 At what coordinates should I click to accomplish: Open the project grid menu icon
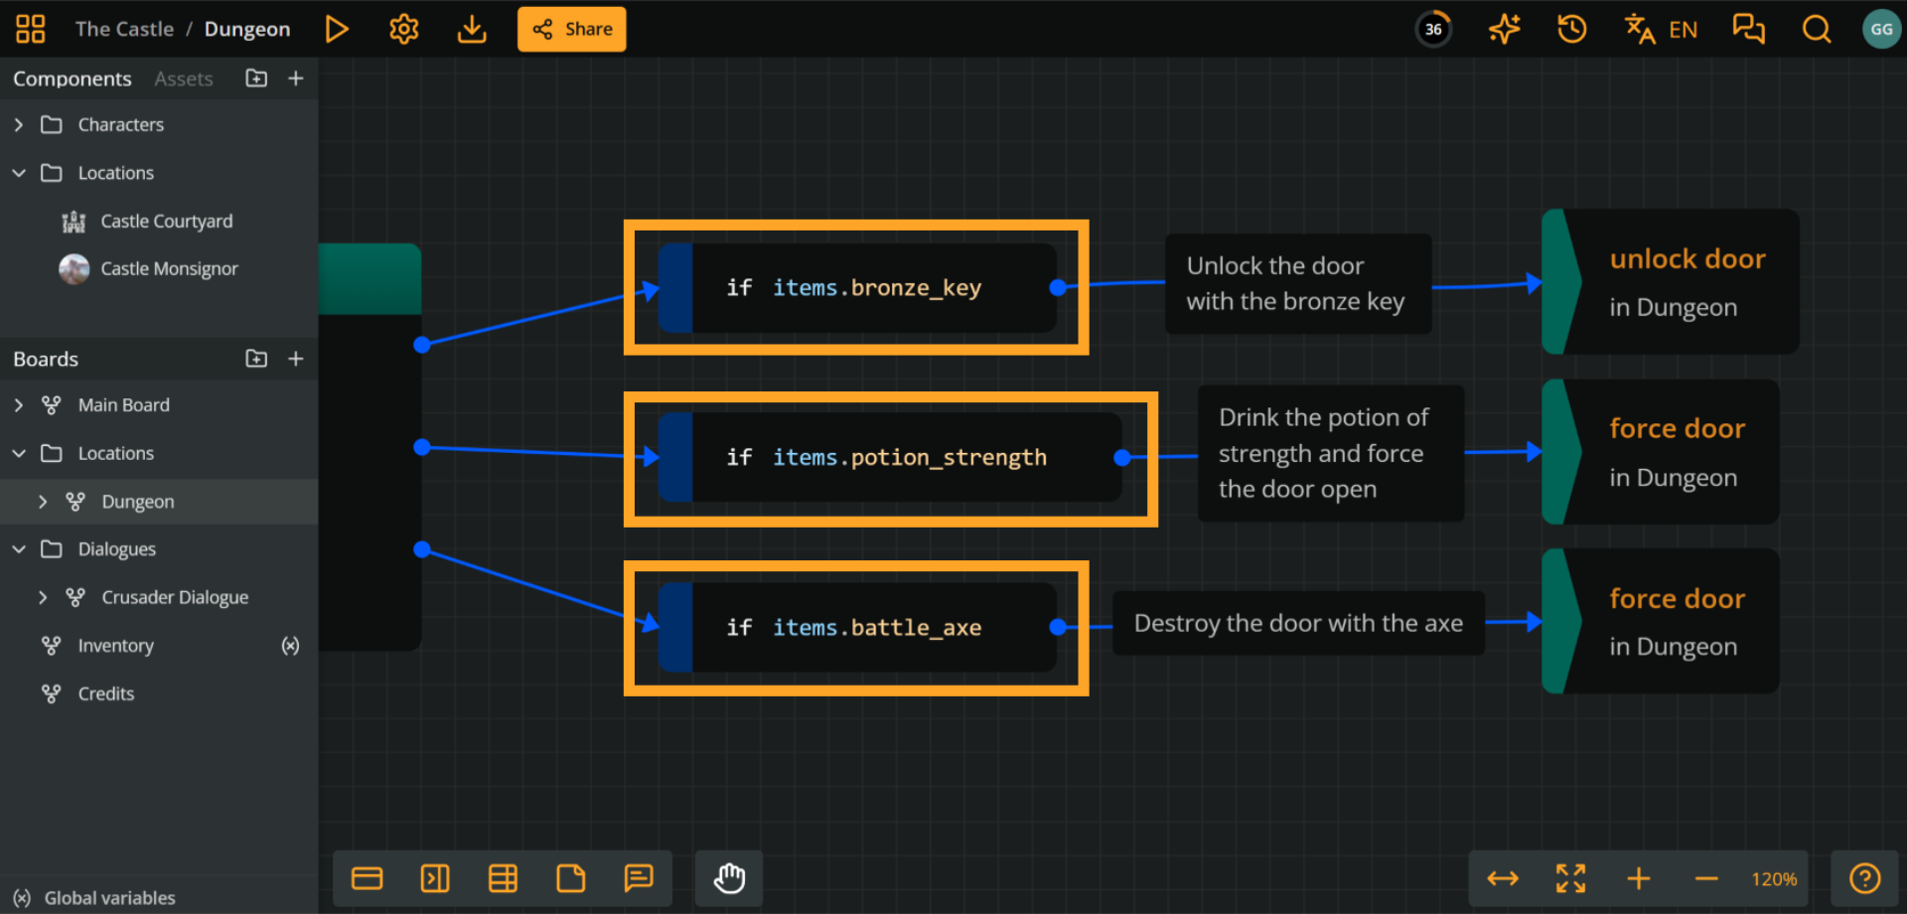pos(31,29)
